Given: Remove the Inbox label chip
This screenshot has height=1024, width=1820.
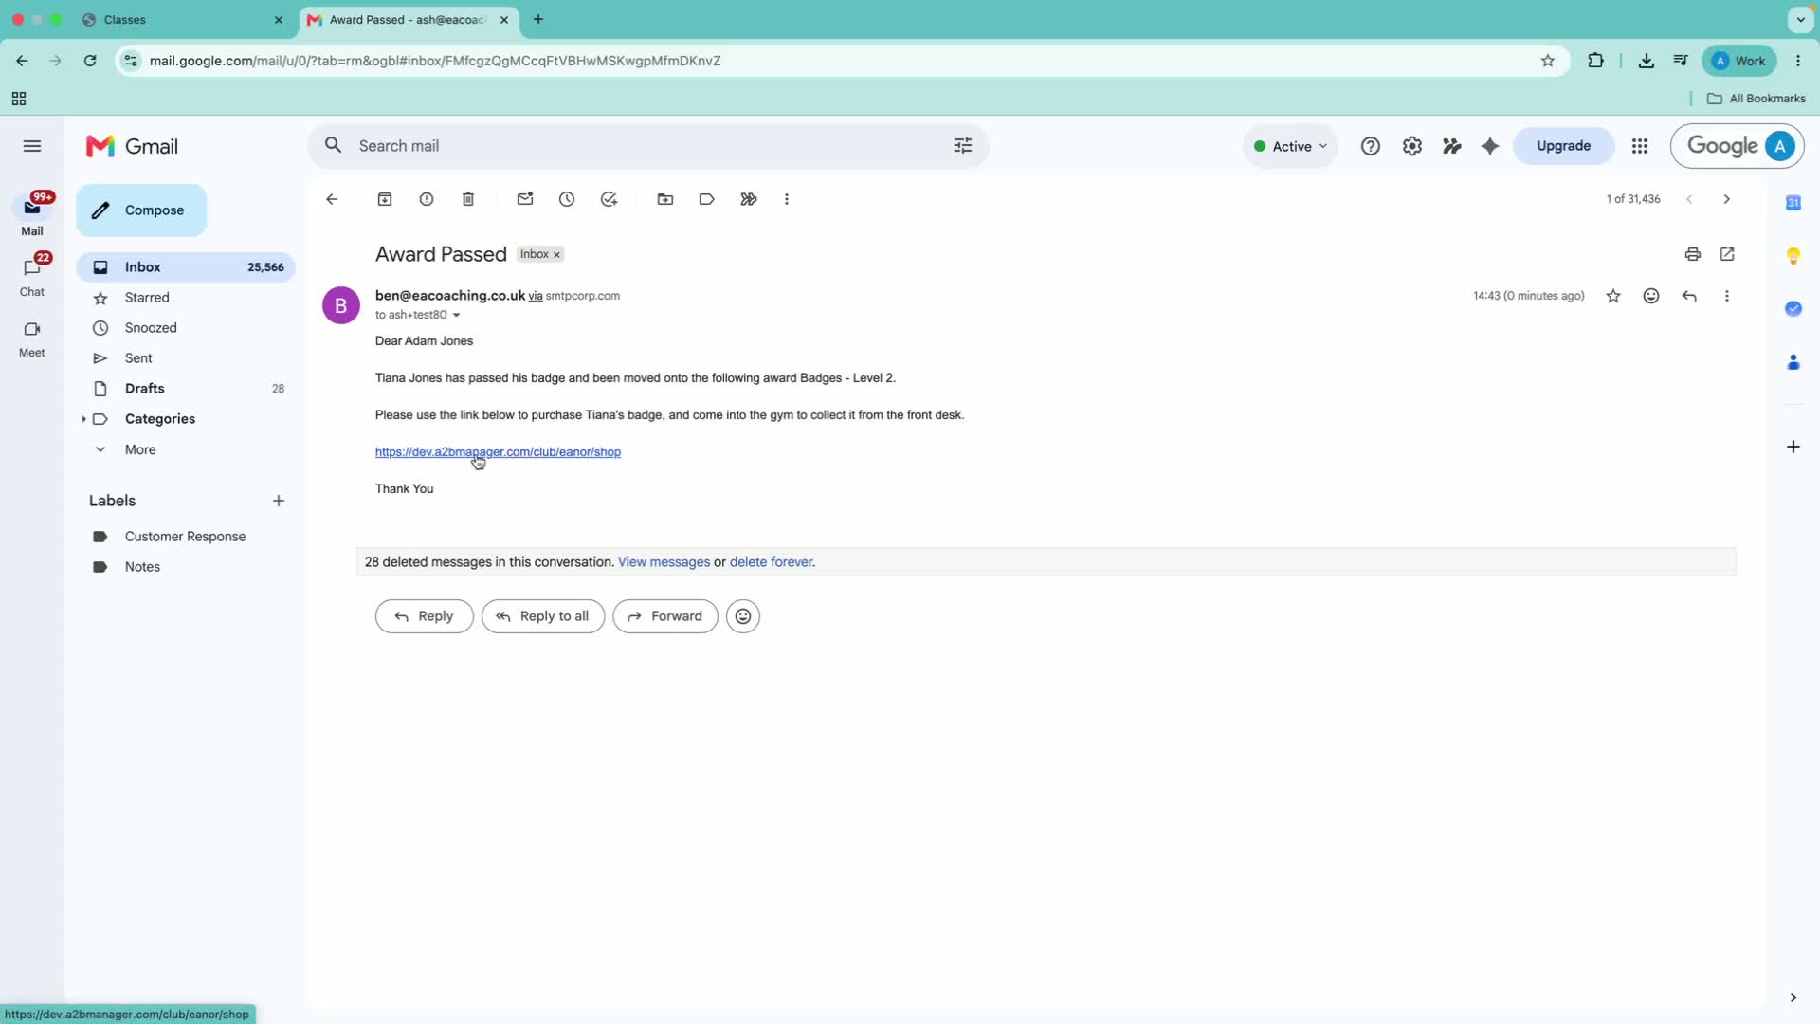Looking at the screenshot, I should coord(557,254).
